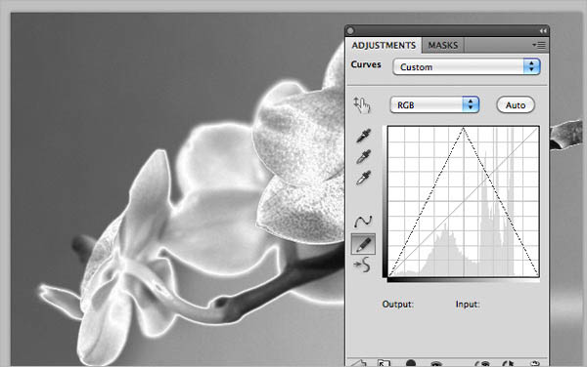Screen dimensions: 587x367
Task: Open the RGB channel dropdown
Action: pos(434,104)
